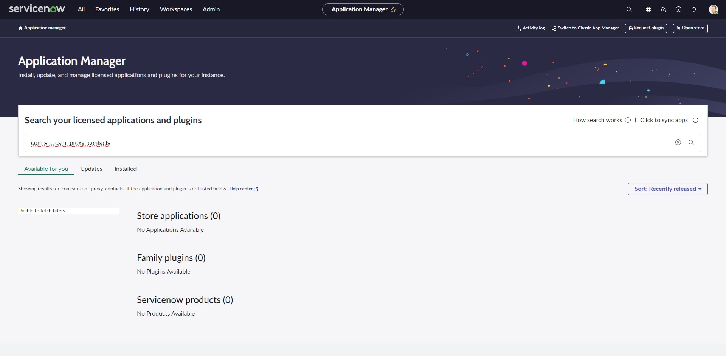This screenshot has height=356, width=726.
Task: Click the No Applications Available text
Action: (x=170, y=230)
